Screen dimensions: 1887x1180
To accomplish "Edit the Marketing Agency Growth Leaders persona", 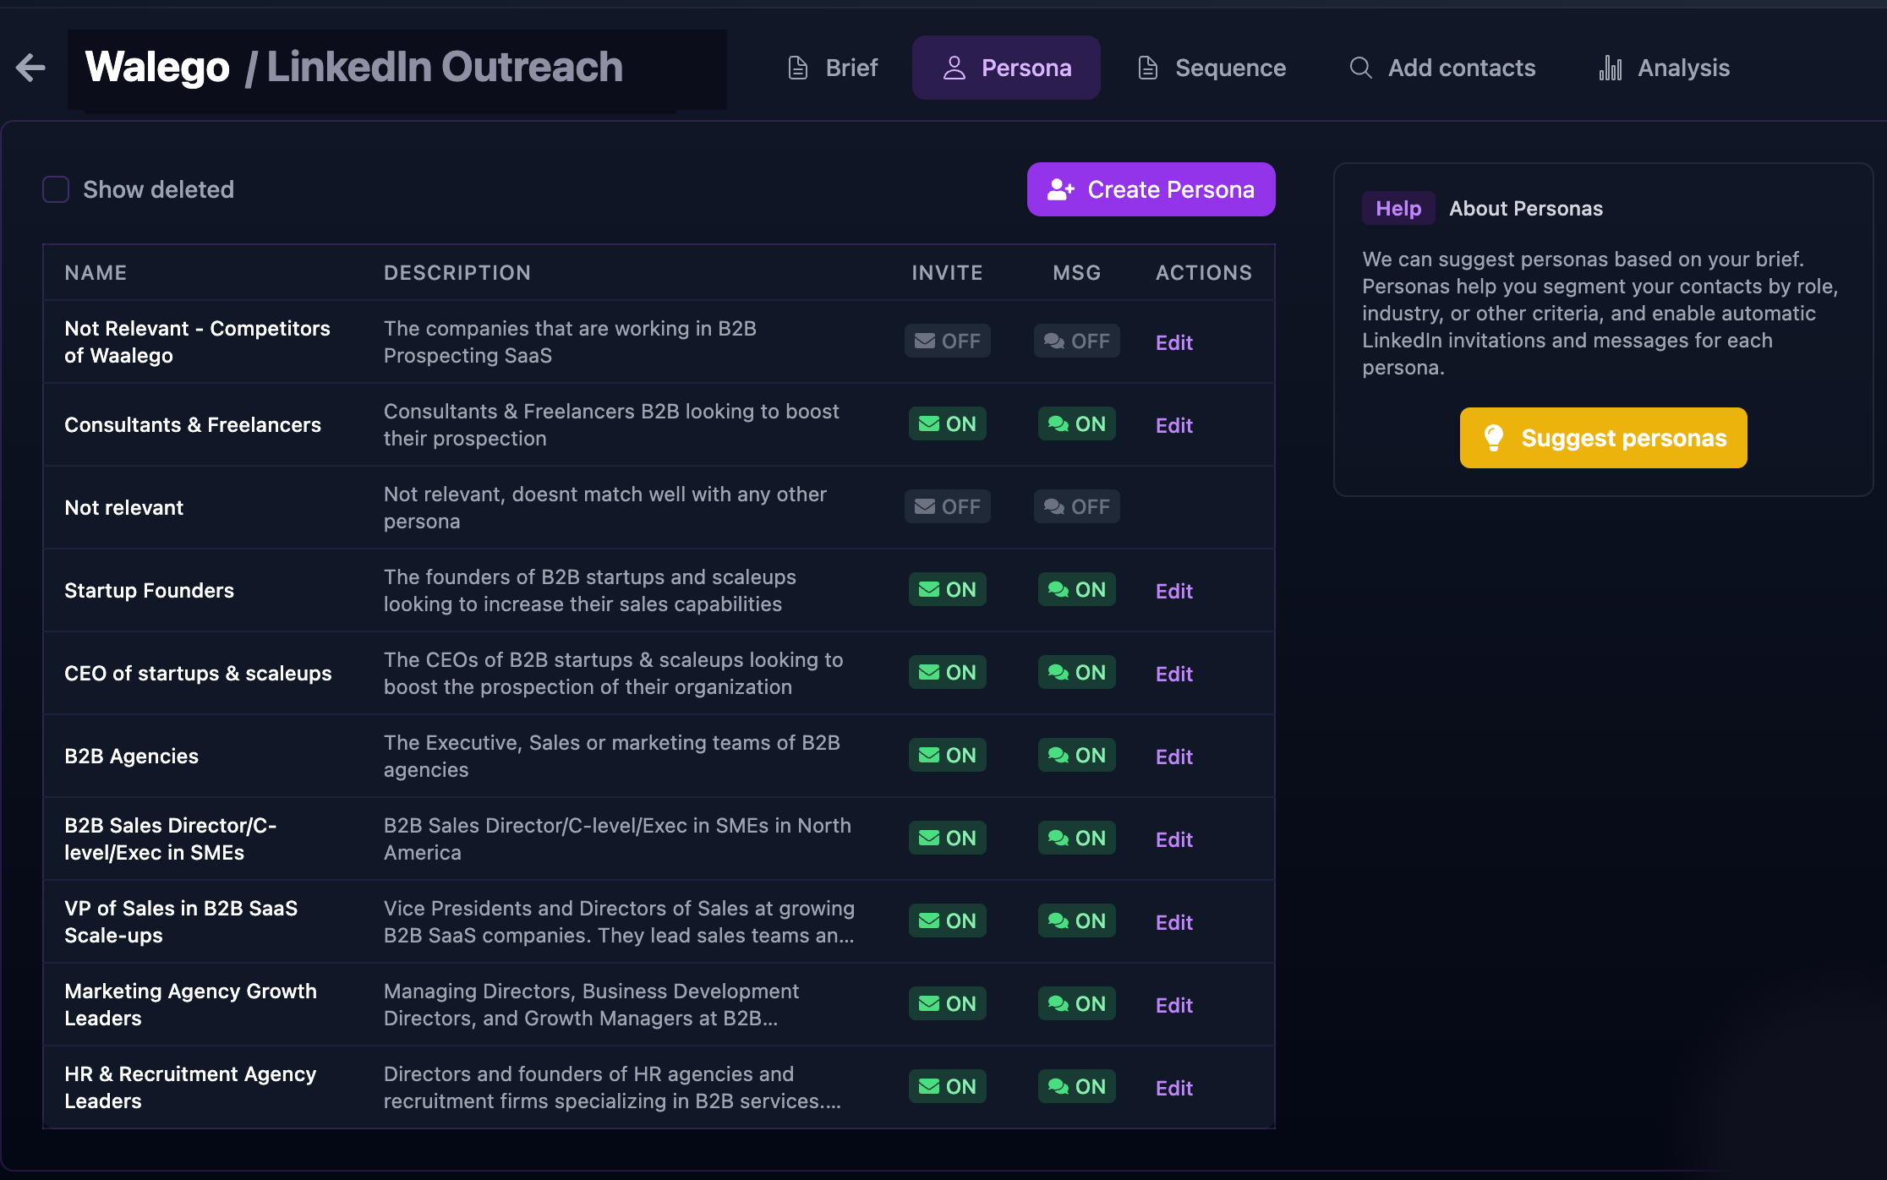I will click(x=1173, y=1005).
